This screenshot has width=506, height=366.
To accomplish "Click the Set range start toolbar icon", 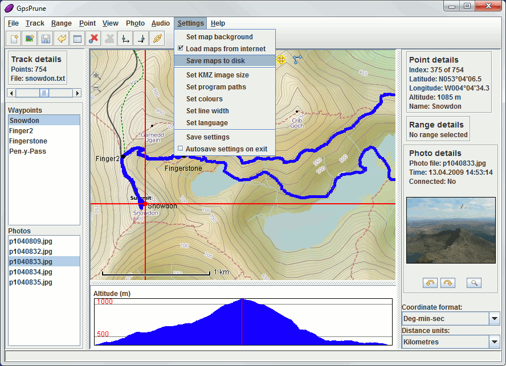I will [x=125, y=39].
